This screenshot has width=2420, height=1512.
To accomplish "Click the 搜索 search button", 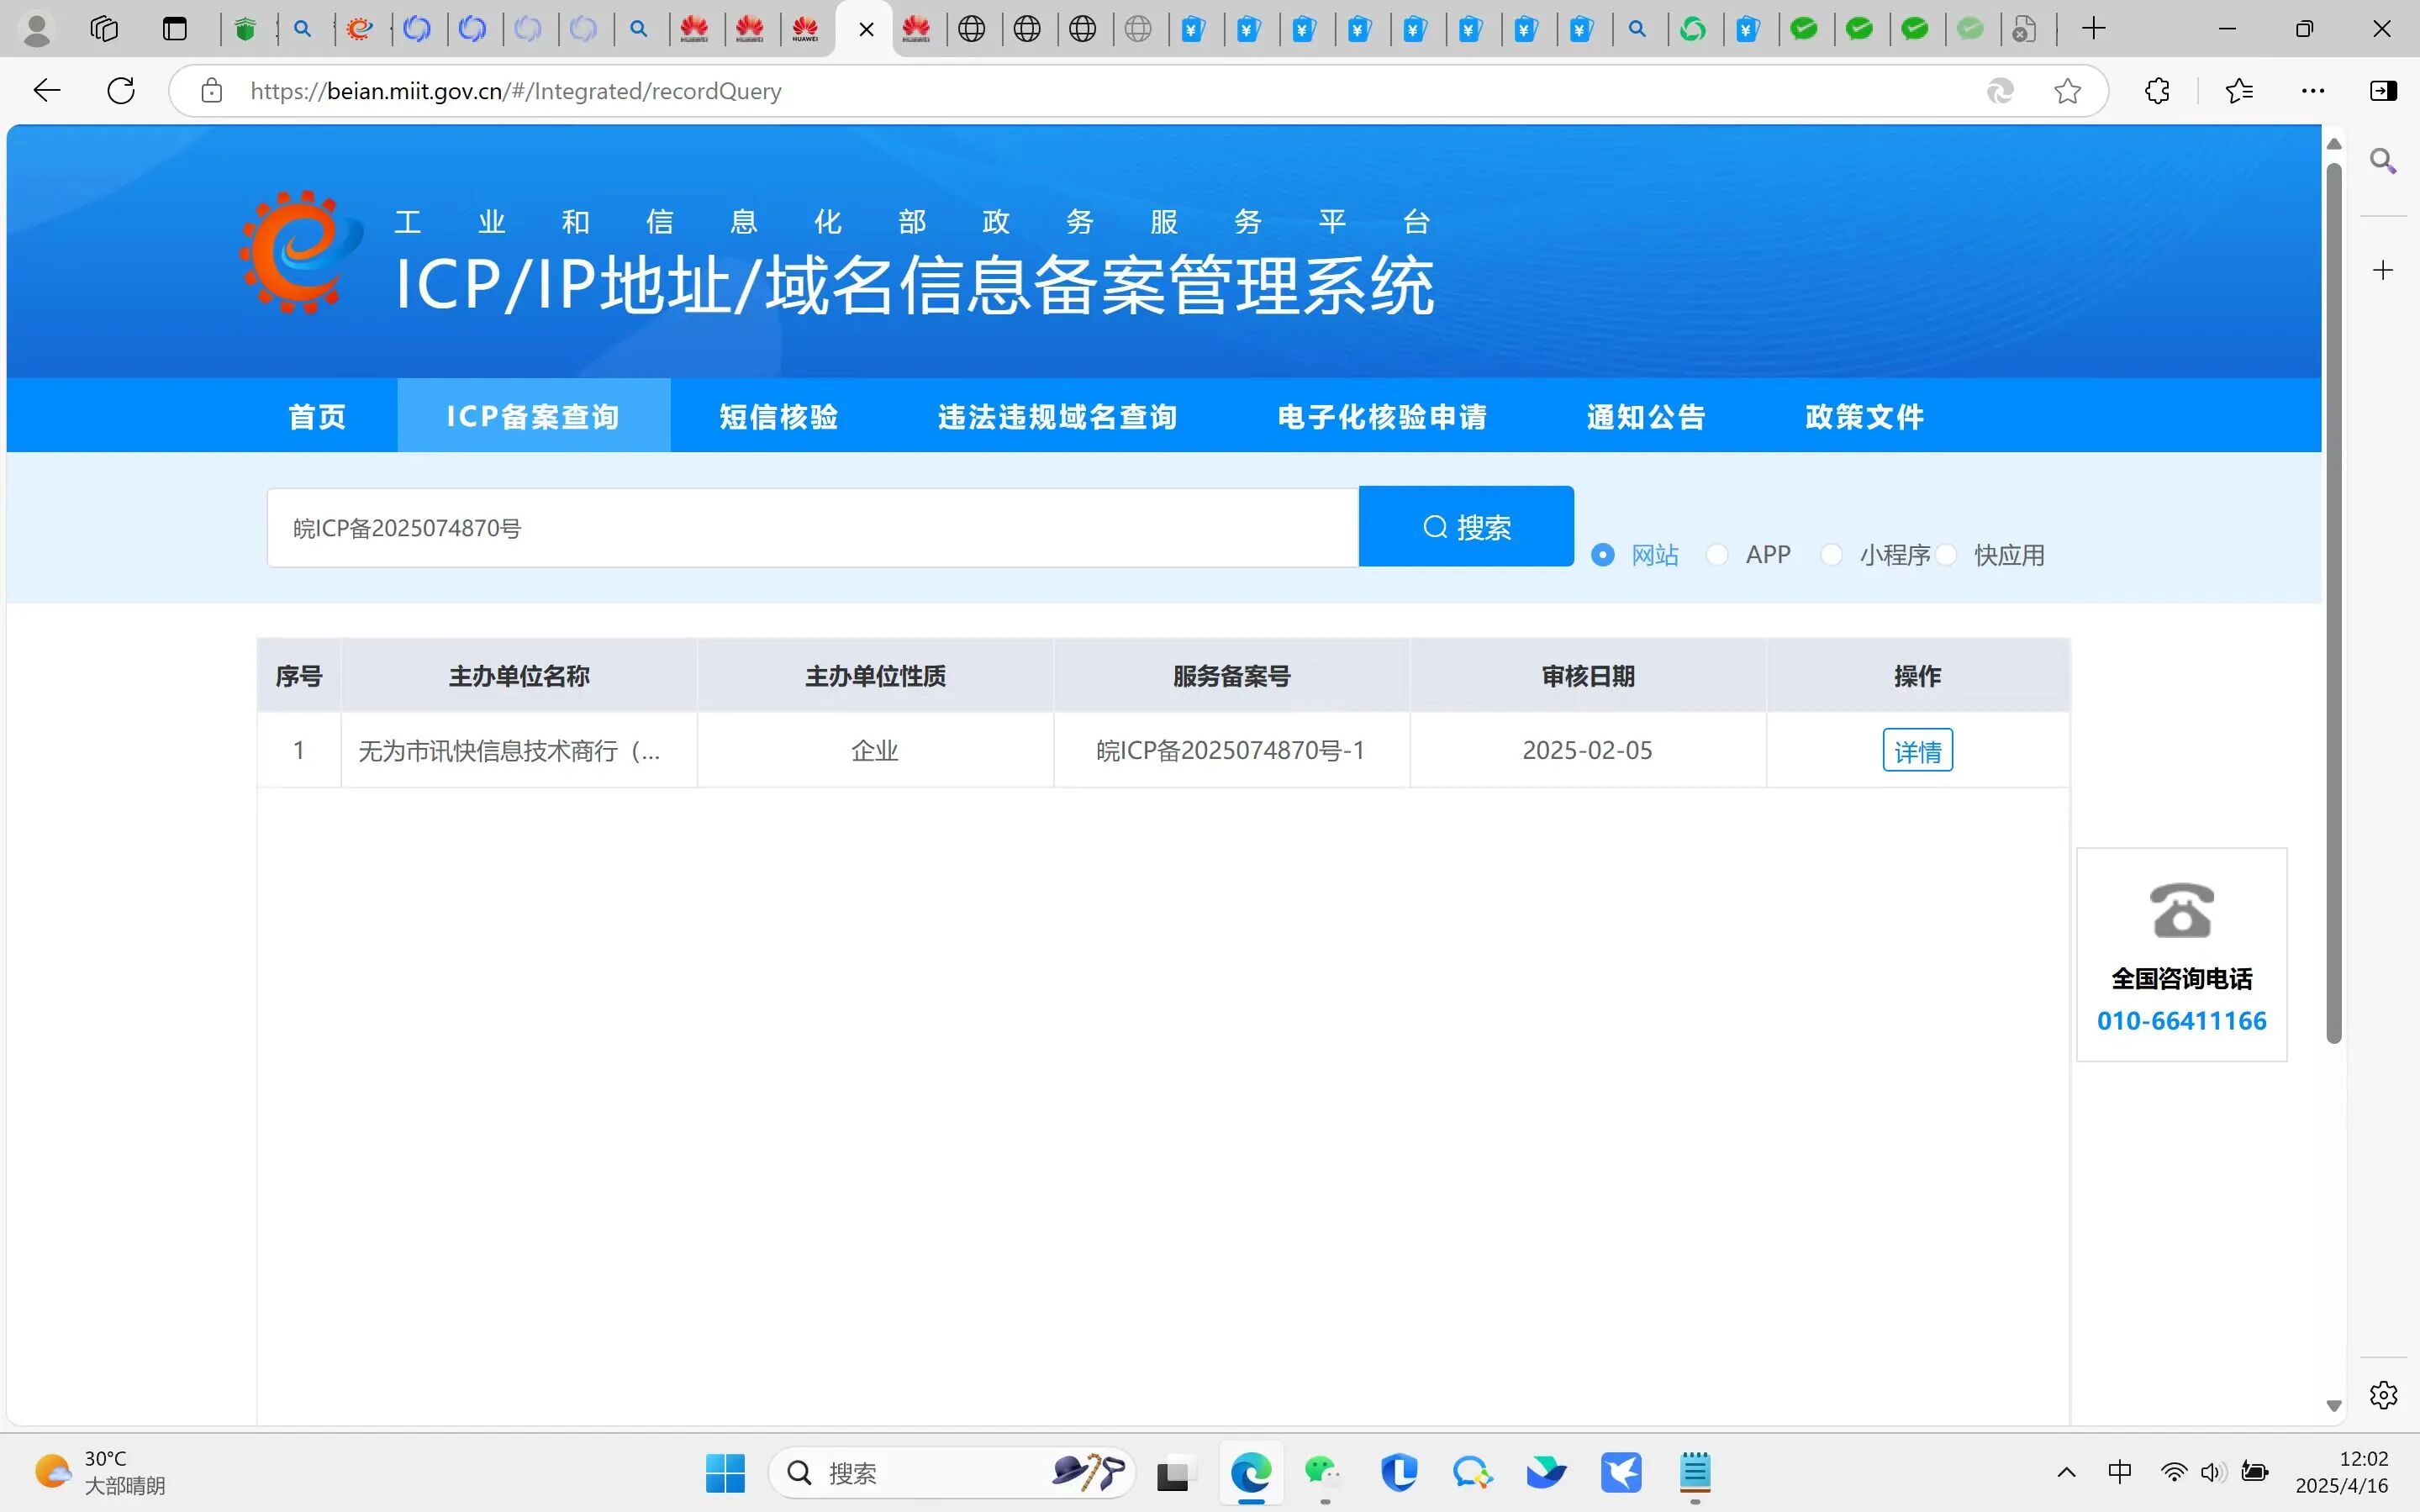I will [1466, 527].
